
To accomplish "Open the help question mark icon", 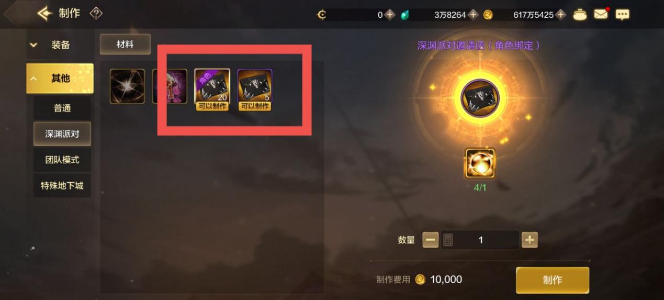I will 96,13.
